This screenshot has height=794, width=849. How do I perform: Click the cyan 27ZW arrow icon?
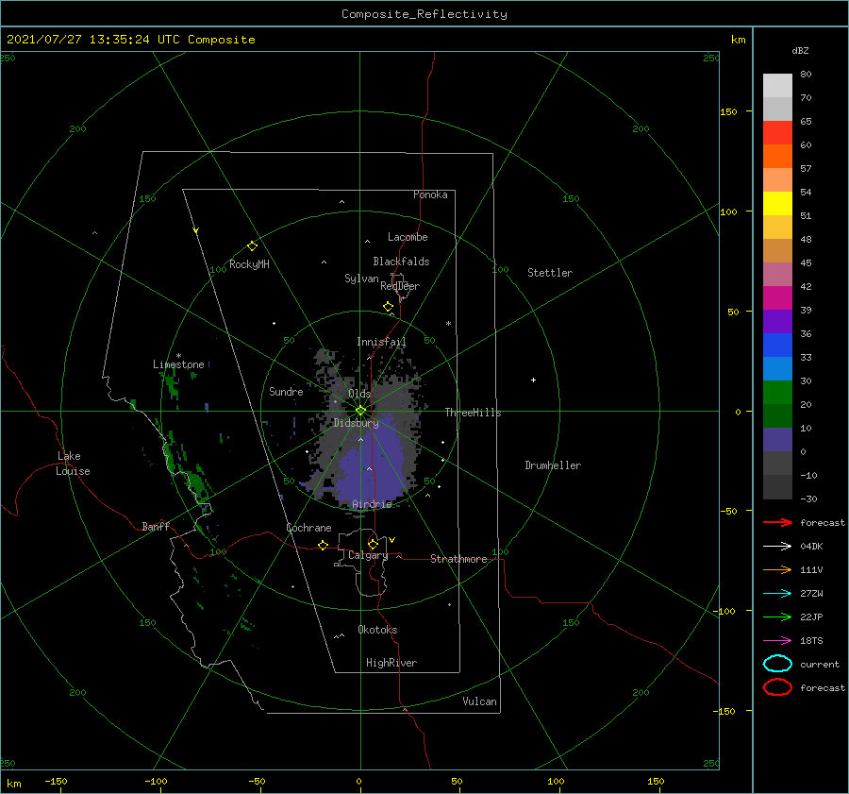point(777,594)
